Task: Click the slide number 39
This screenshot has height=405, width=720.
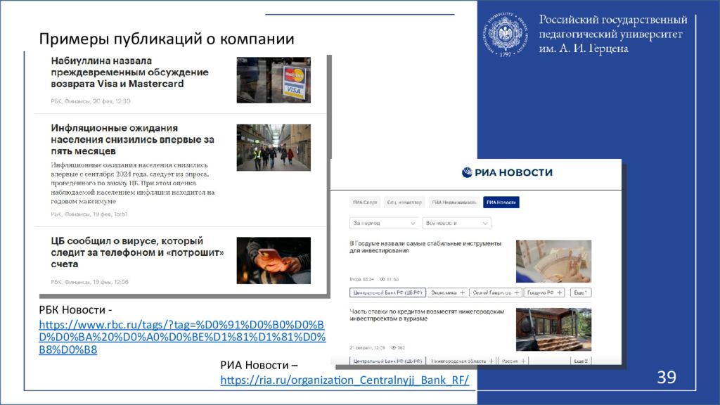Action: (667, 377)
